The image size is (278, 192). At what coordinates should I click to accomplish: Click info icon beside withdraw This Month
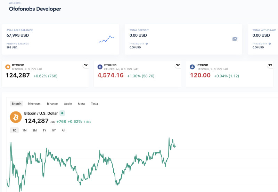[x=270, y=44]
